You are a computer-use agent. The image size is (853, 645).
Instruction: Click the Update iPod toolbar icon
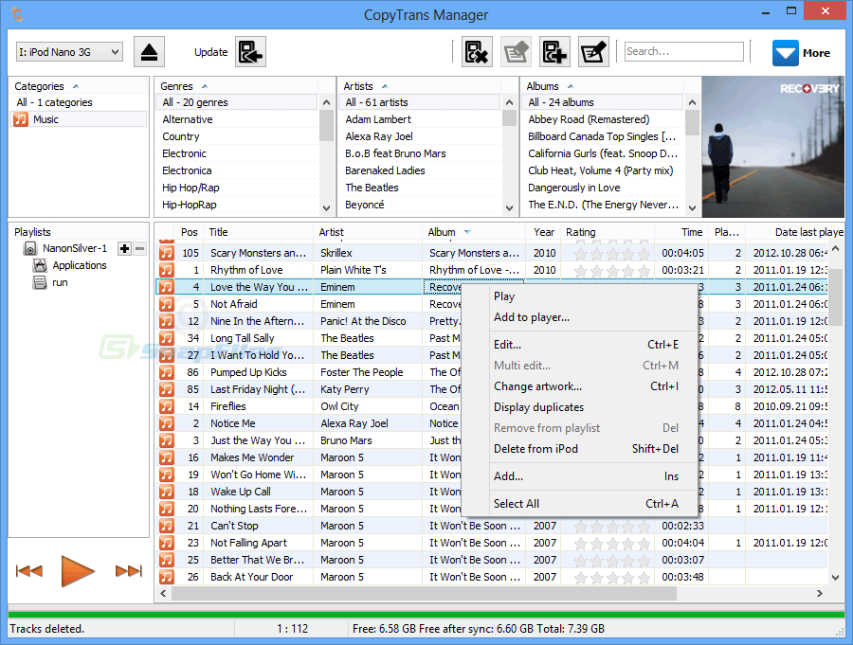250,52
